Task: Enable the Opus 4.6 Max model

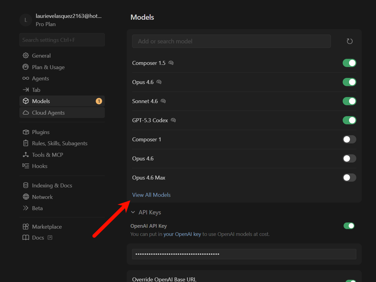Action: coord(349,178)
